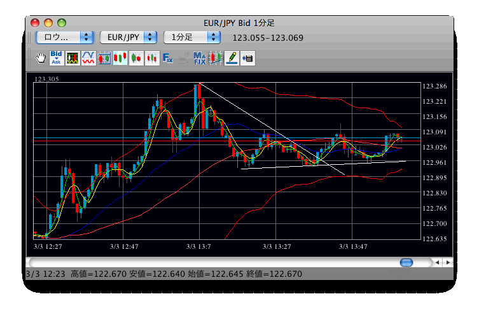
Task: Open the chart type dropdown labeled ロウ...
Action: tap(64, 38)
